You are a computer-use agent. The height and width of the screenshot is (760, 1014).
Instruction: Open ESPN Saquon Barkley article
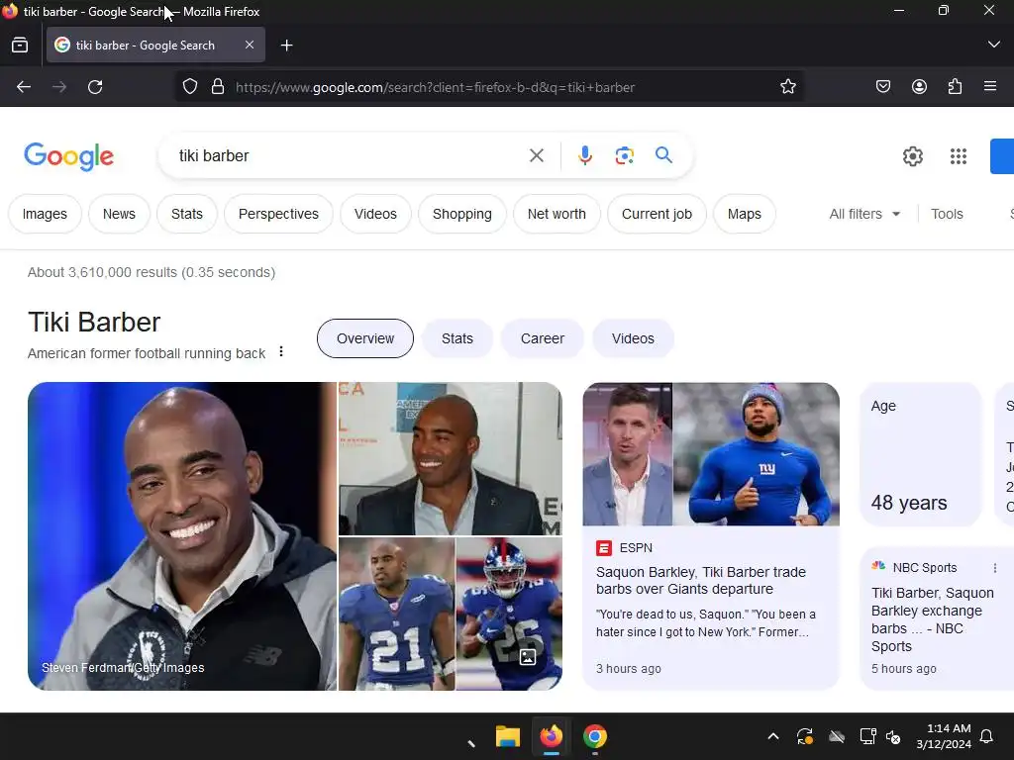point(702,580)
